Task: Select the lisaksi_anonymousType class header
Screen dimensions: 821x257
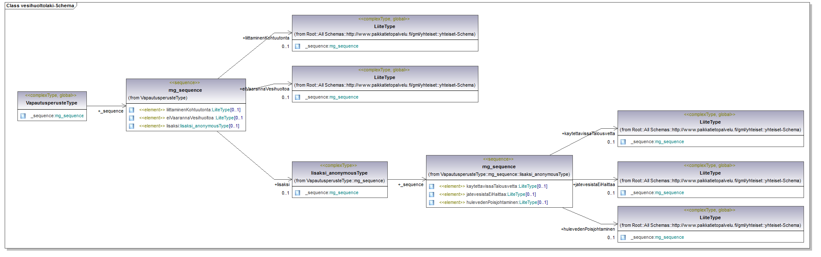Action: pyautogui.click(x=339, y=173)
